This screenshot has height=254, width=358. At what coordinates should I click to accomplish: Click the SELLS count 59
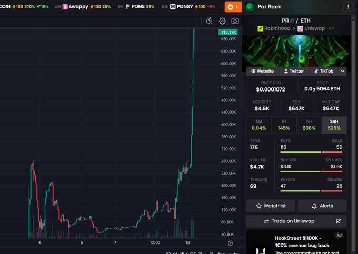339,147
